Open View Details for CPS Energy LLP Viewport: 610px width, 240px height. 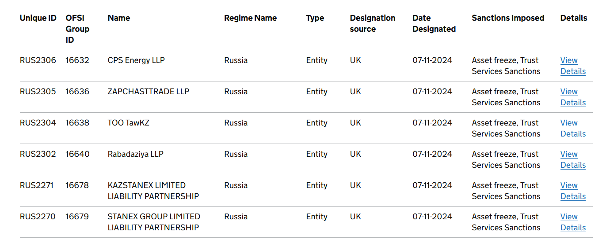573,66
